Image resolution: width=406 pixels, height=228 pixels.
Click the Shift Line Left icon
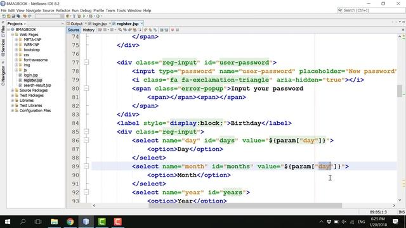[x=162, y=30]
